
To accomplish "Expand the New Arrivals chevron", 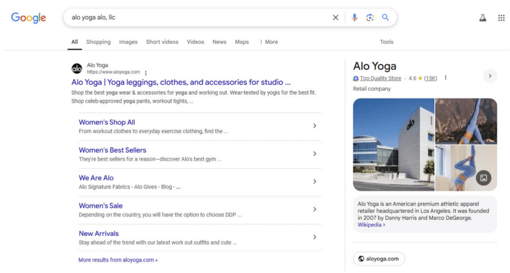I will 315,237.
